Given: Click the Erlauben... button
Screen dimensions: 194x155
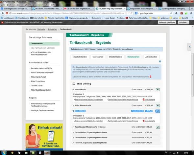Looking at the screenshot, I should (183, 22).
